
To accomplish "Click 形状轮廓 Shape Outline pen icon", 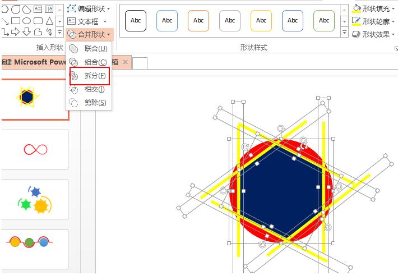I will (356, 21).
